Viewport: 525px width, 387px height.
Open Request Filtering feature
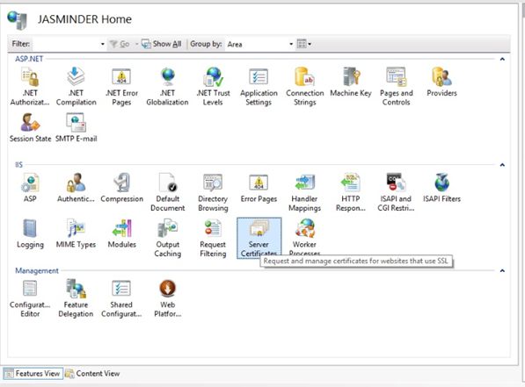(x=213, y=238)
